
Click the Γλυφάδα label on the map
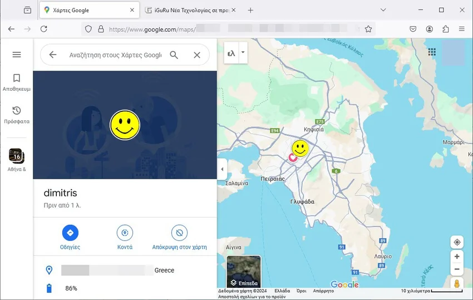click(x=302, y=201)
